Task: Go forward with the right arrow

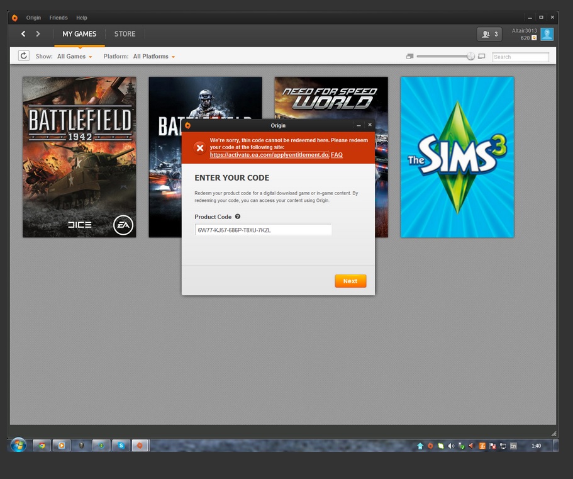Action: click(x=38, y=34)
